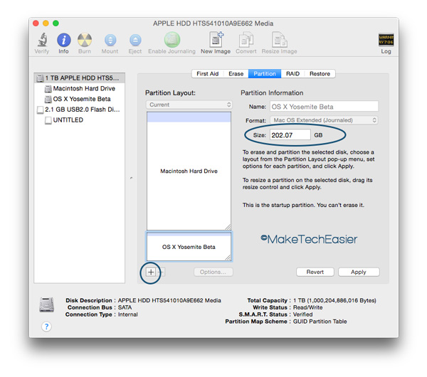Click the hard disk icon beside Disk Description
Viewport: 427px width, 377px height.
pos(46,304)
